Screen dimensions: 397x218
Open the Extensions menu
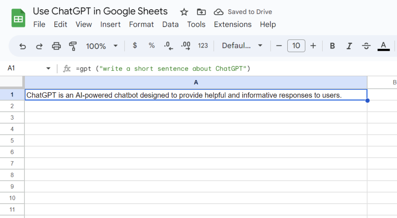click(233, 24)
